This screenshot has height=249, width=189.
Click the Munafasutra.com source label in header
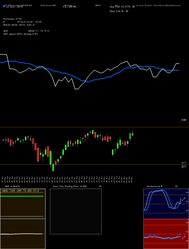[x=173, y=5]
